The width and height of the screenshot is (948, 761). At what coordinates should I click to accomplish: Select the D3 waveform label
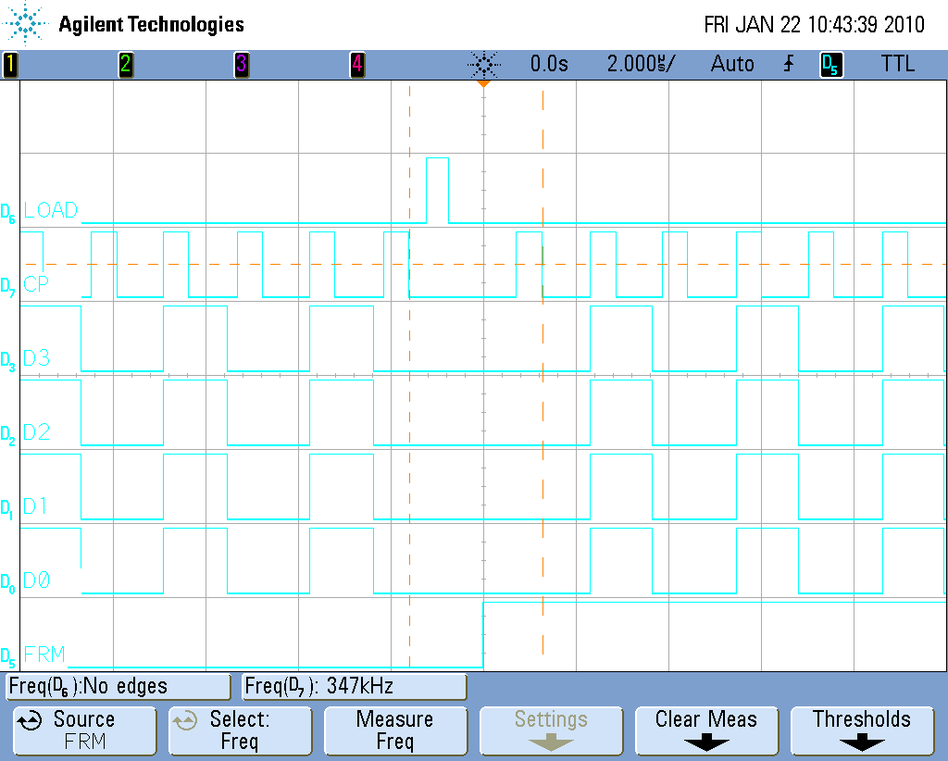point(36,358)
